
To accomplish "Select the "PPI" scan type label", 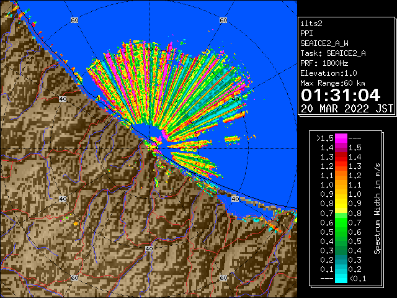I will [x=306, y=34].
